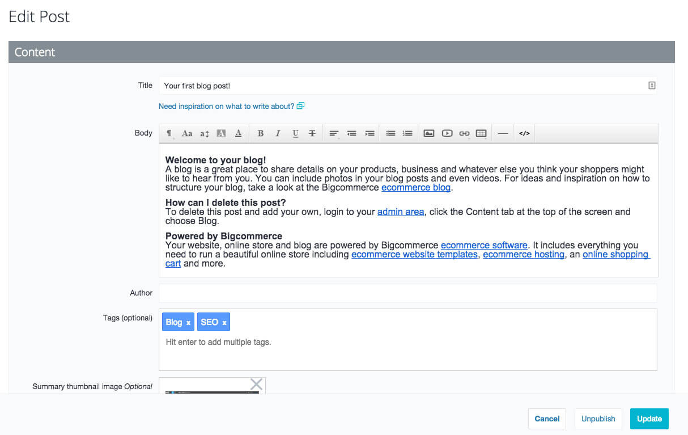
Task: Click the indent icon
Action: 370,133
